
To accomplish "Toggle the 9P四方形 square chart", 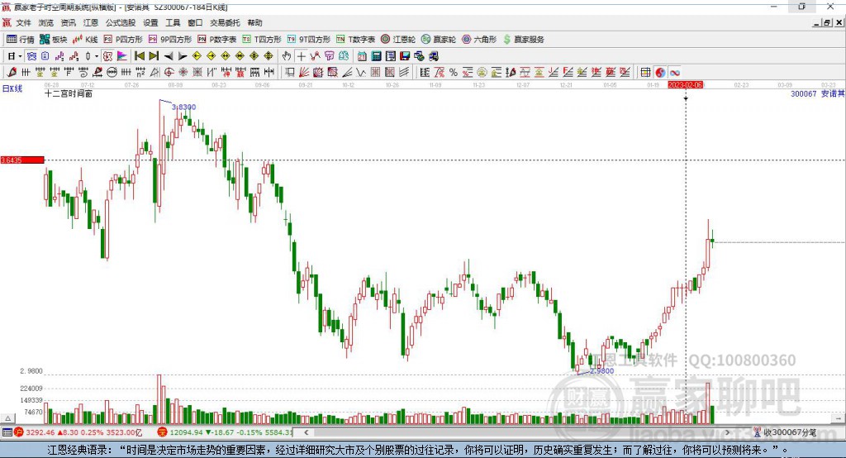I will (x=175, y=39).
